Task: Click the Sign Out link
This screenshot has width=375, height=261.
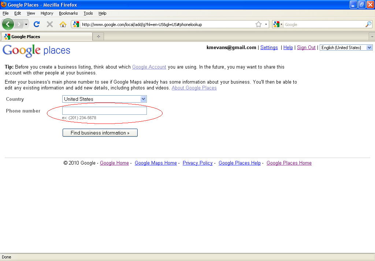Action: [306, 47]
